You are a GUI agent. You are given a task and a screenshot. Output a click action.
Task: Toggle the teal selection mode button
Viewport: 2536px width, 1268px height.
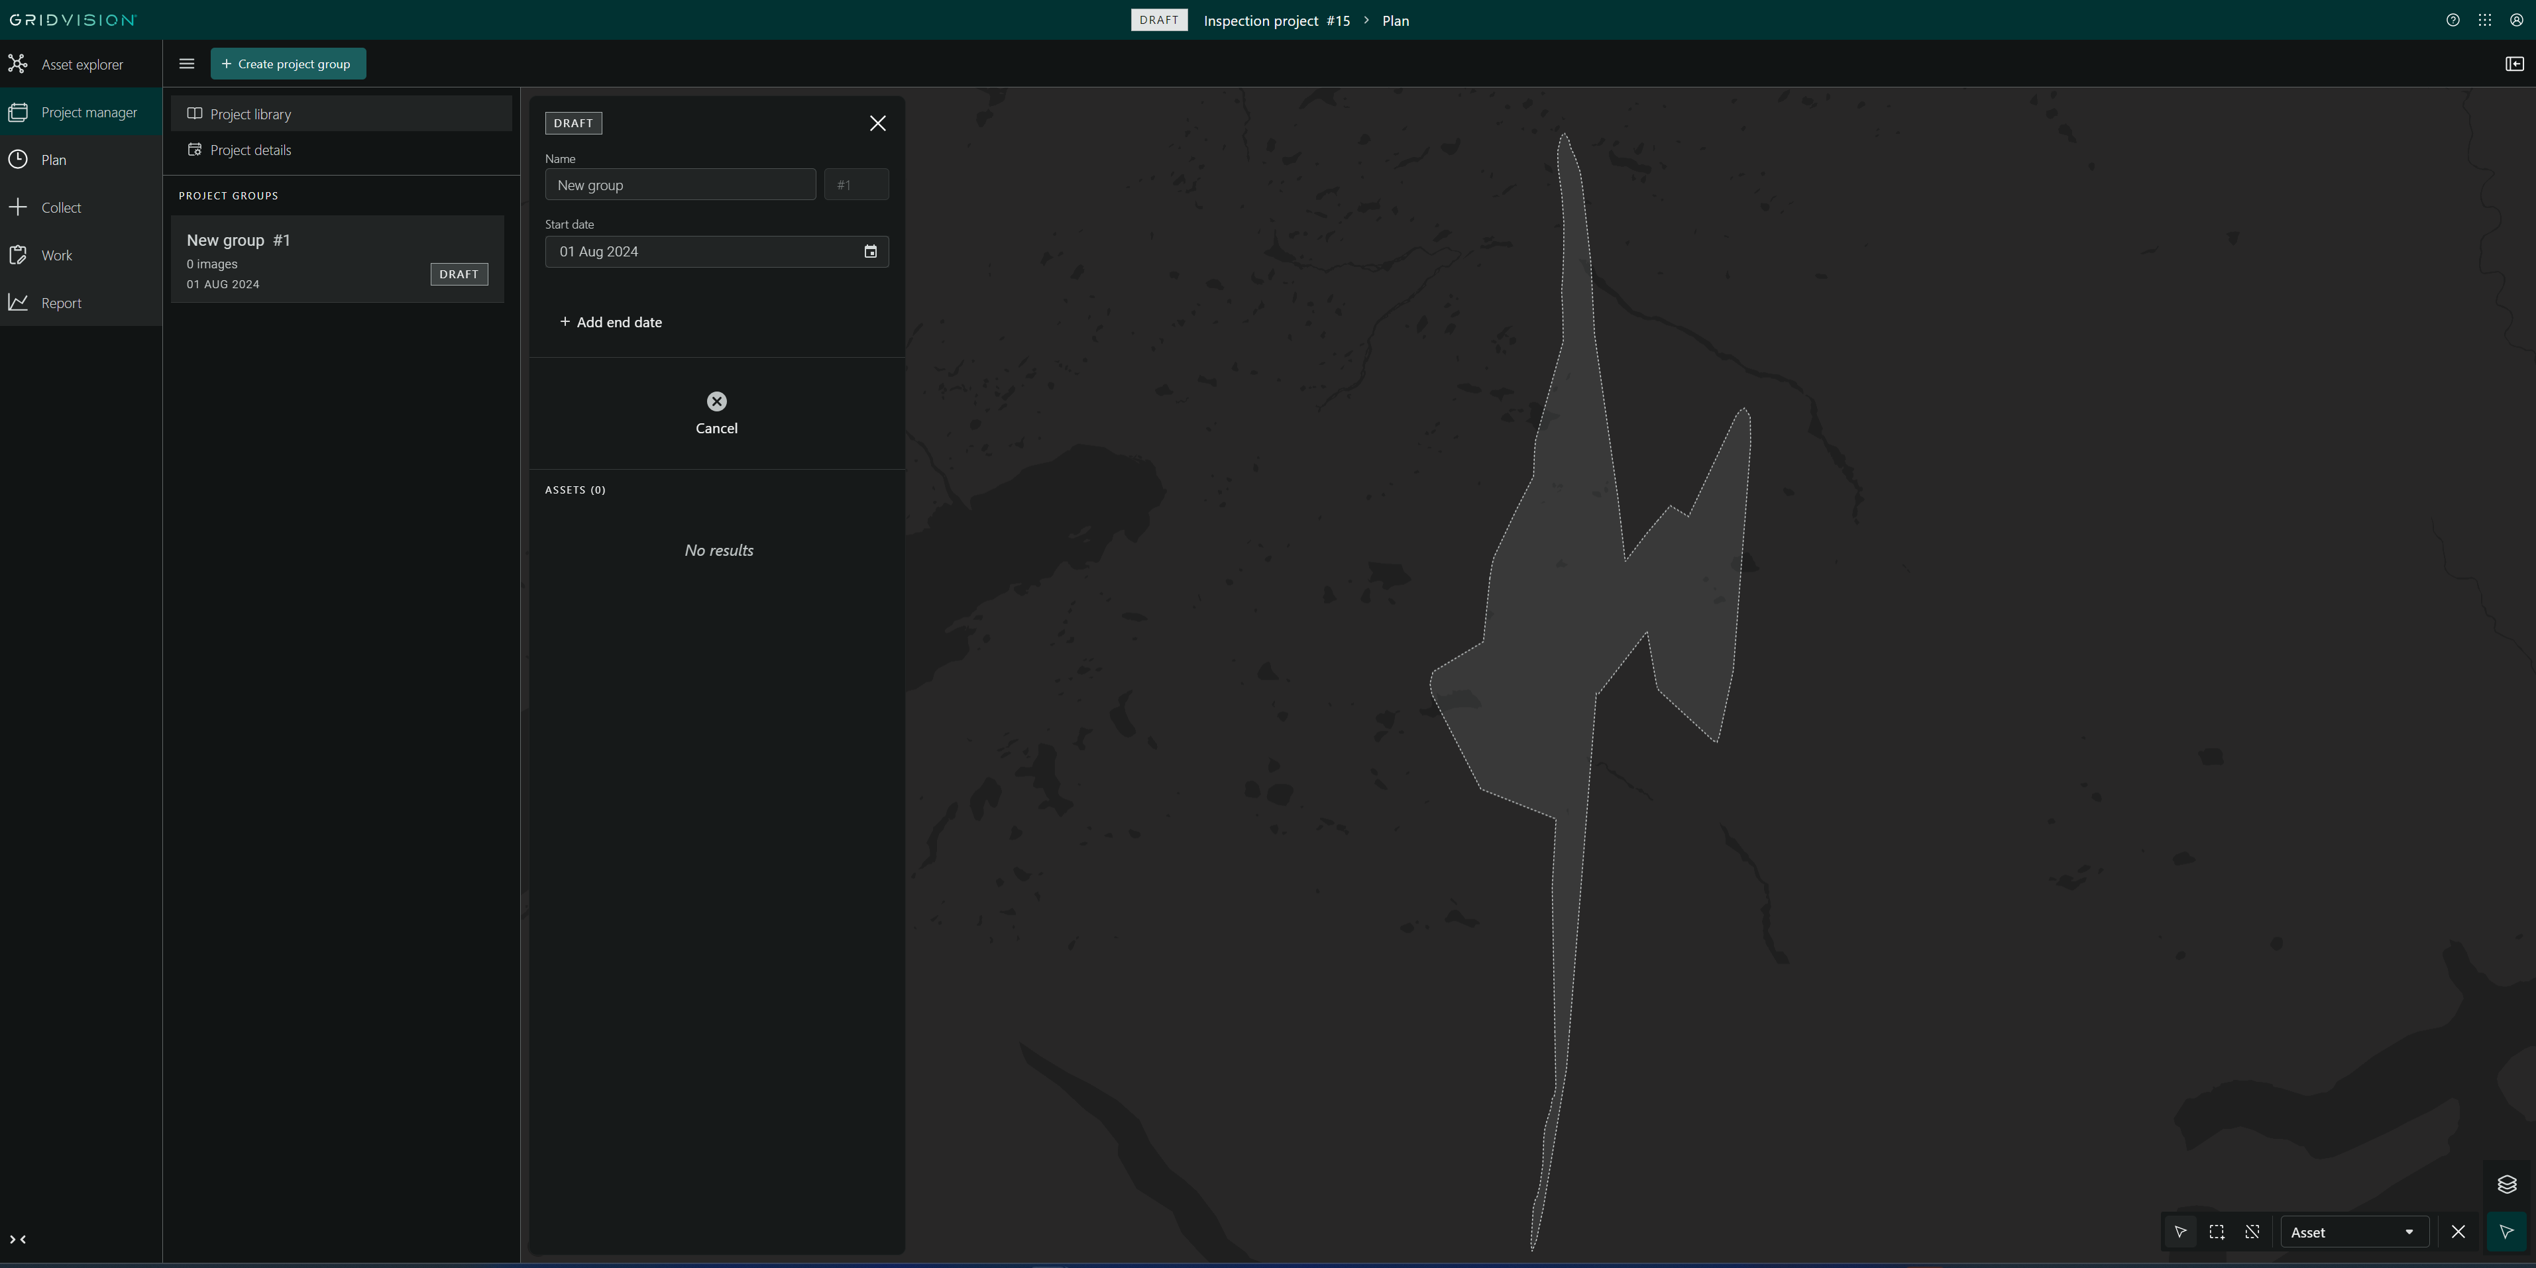(x=2506, y=1233)
